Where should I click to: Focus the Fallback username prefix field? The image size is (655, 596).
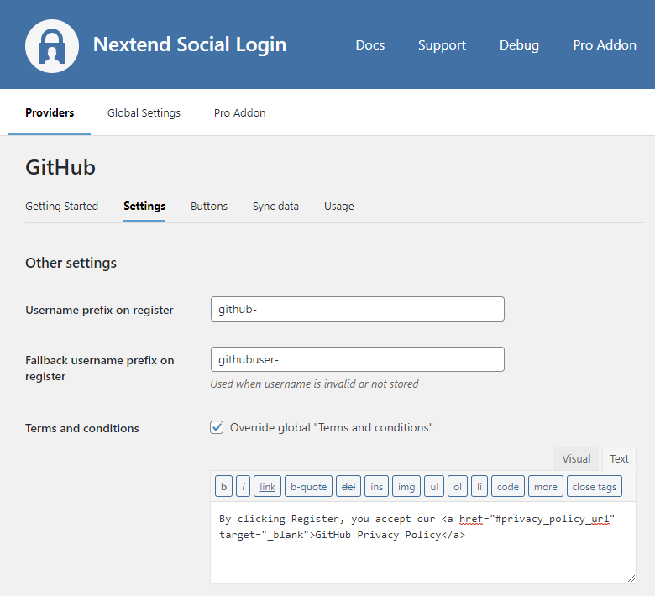tap(357, 359)
